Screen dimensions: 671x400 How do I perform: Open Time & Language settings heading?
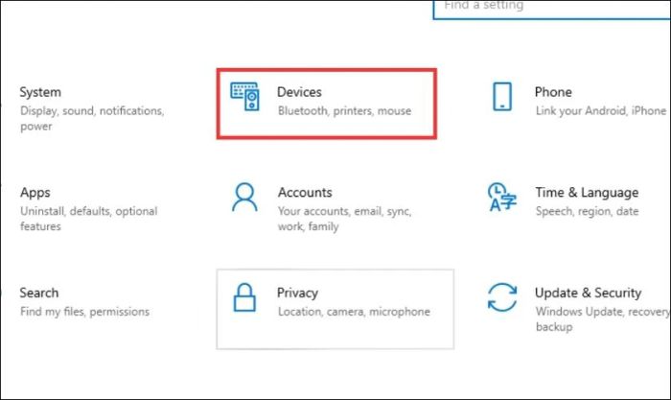coord(587,193)
